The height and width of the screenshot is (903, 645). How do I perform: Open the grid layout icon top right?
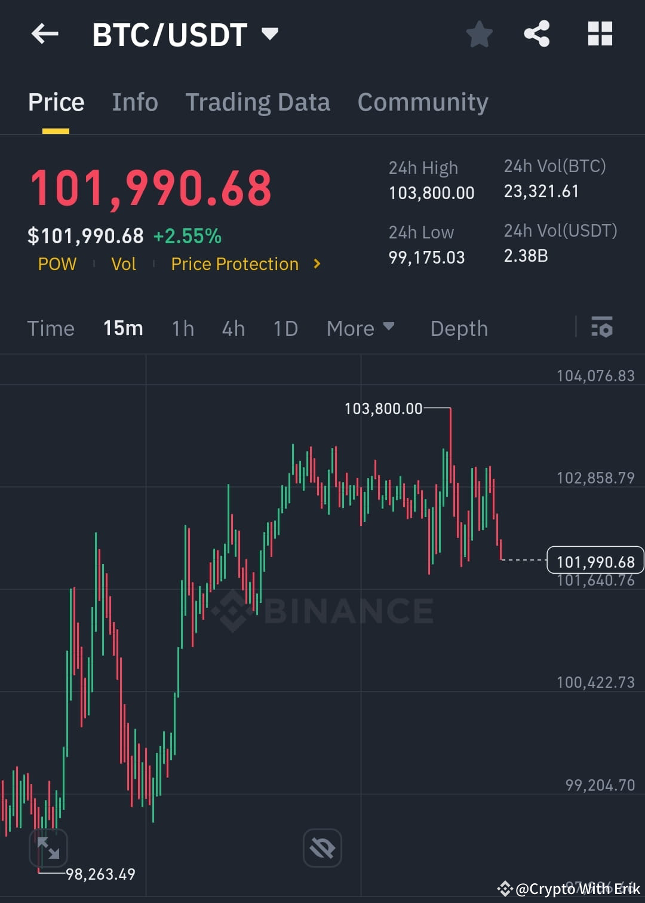click(x=600, y=34)
